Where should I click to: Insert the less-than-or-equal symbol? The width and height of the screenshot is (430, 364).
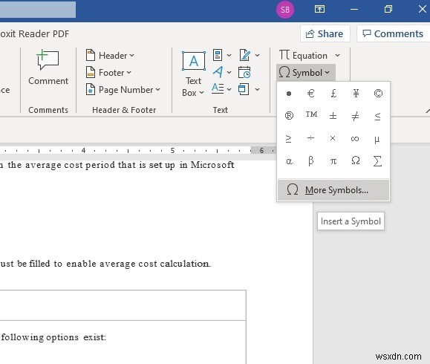[378, 116]
